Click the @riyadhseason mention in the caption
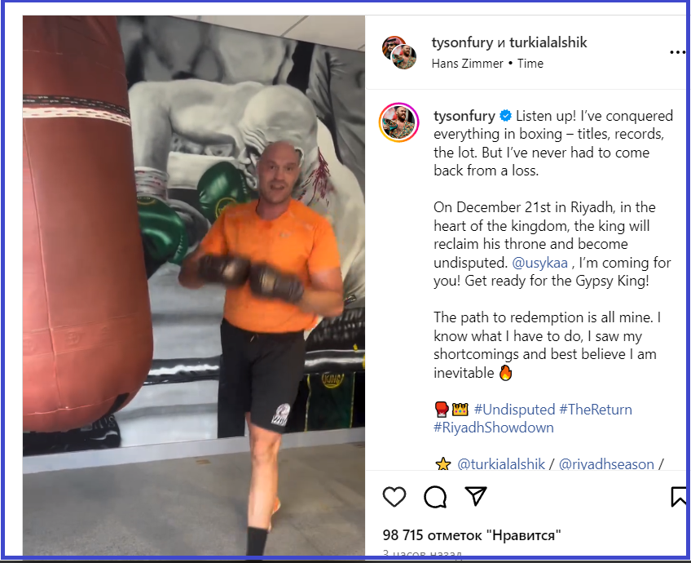The image size is (691, 563). point(606,464)
